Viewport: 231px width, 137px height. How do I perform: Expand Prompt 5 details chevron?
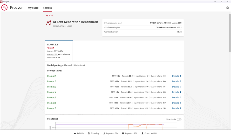coord(181,98)
